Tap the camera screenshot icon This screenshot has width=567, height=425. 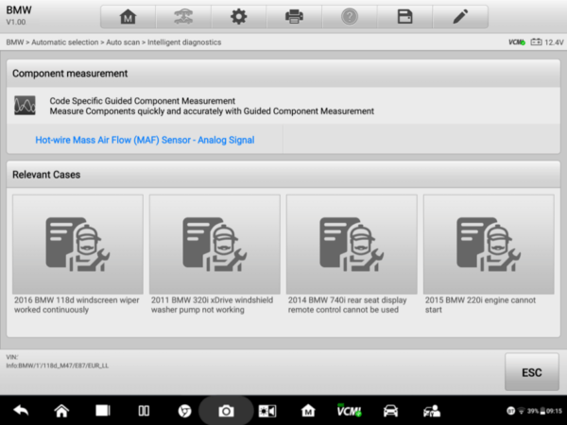coord(226,411)
